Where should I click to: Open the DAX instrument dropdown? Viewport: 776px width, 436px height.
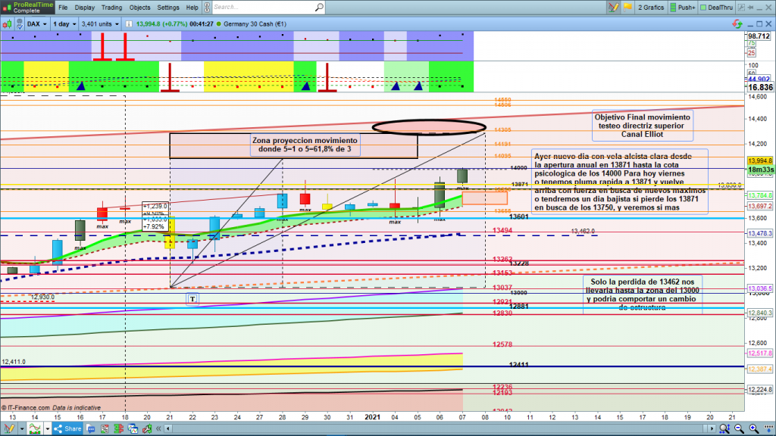coord(36,23)
